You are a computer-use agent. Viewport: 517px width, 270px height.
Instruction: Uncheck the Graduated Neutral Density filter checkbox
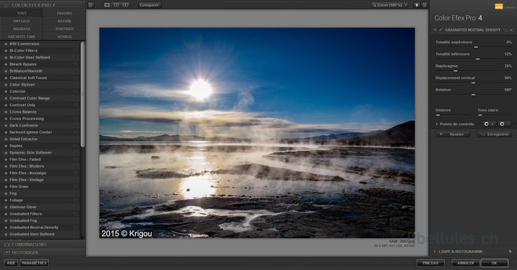[x=440, y=30]
